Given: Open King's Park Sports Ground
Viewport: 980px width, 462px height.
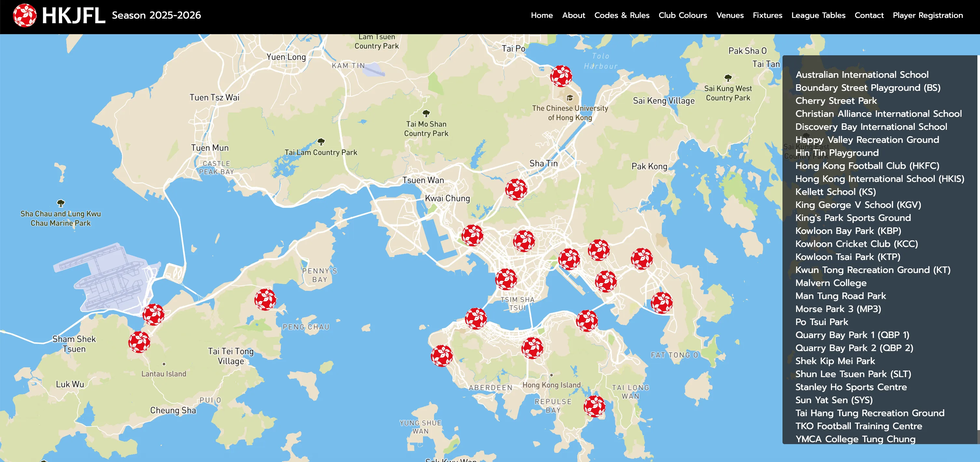Looking at the screenshot, I should pyautogui.click(x=853, y=218).
